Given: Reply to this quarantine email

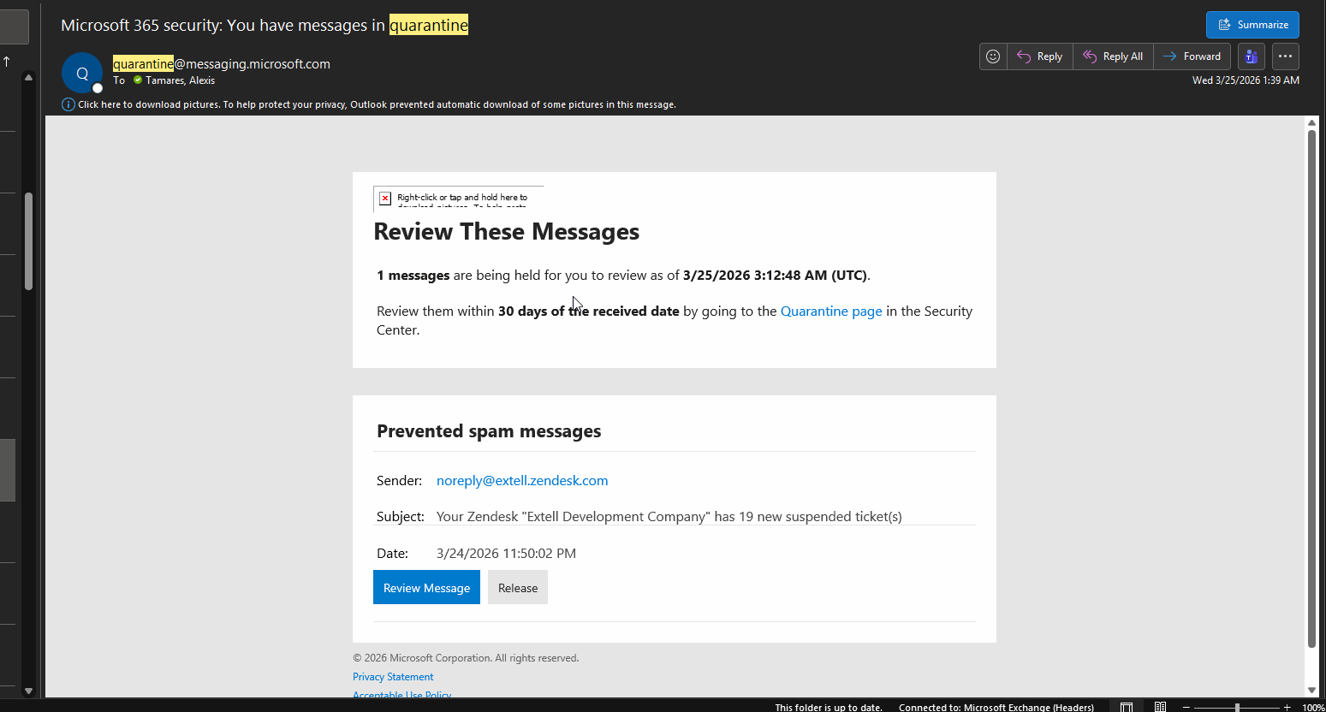Looking at the screenshot, I should click(x=1040, y=56).
